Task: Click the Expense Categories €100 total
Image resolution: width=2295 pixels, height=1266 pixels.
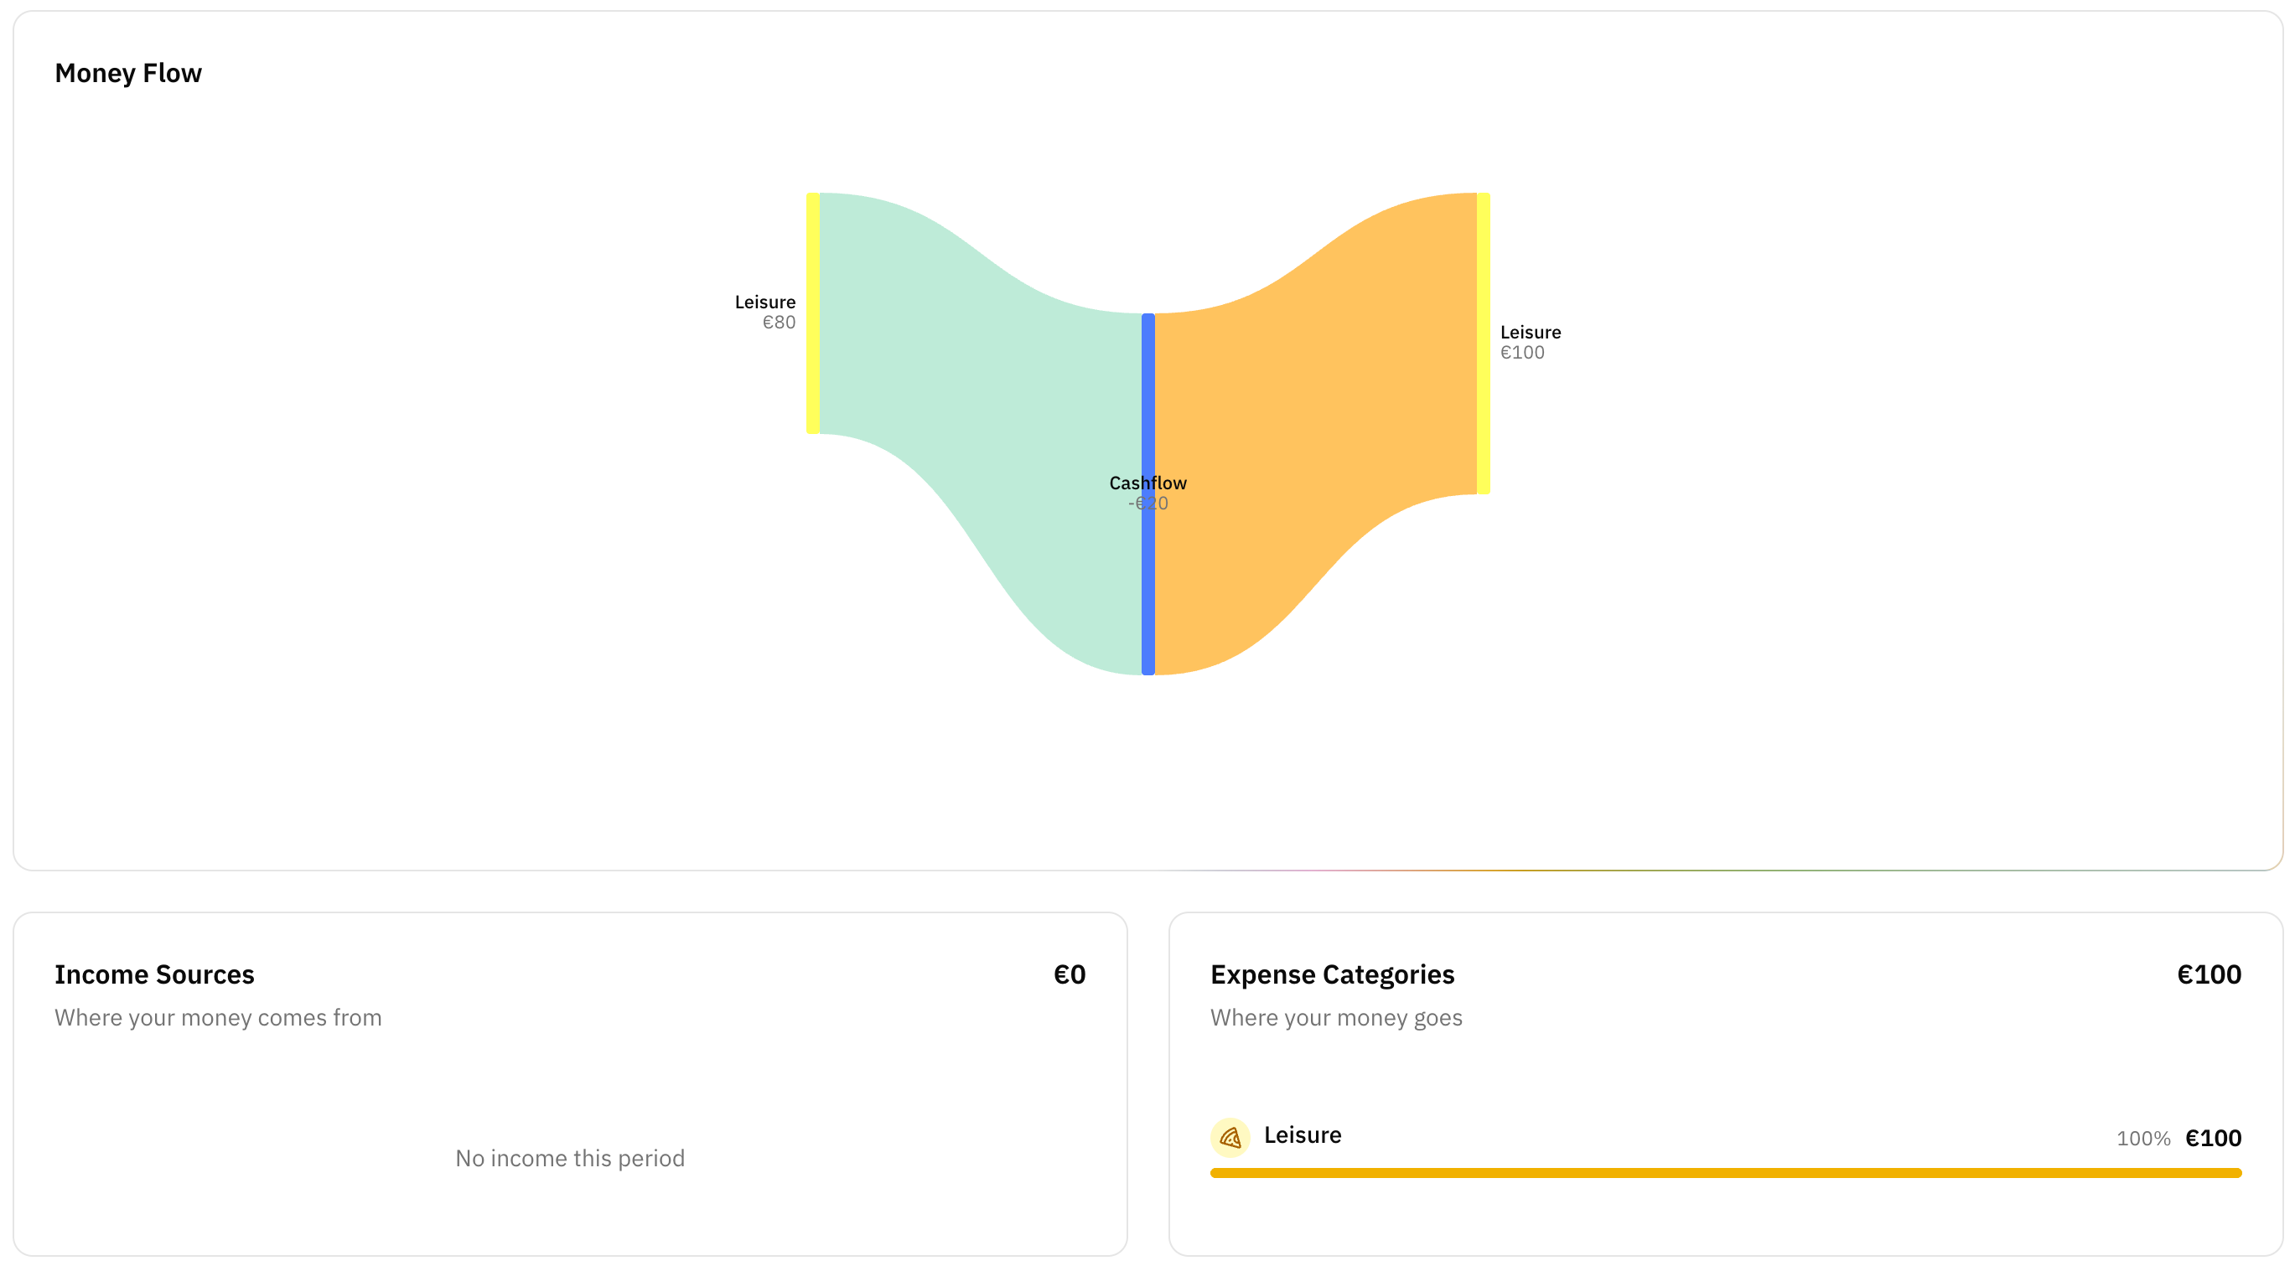Action: pyautogui.click(x=2209, y=974)
